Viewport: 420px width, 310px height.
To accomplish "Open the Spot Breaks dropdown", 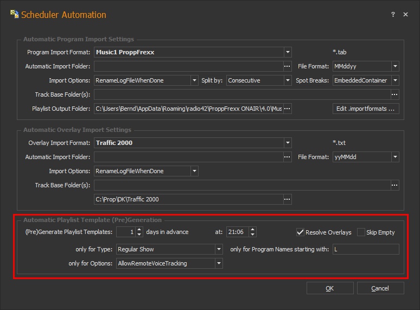I will click(395, 80).
